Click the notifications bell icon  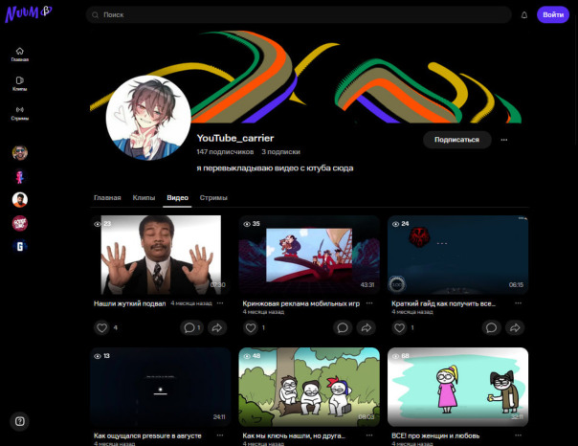point(524,15)
